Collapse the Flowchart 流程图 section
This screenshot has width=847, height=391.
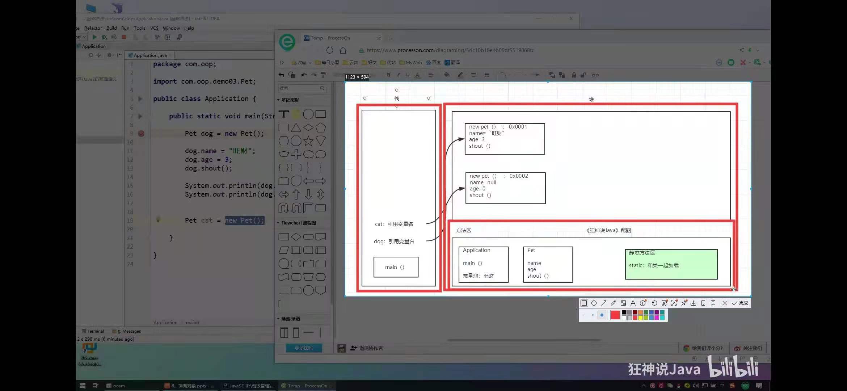click(278, 223)
